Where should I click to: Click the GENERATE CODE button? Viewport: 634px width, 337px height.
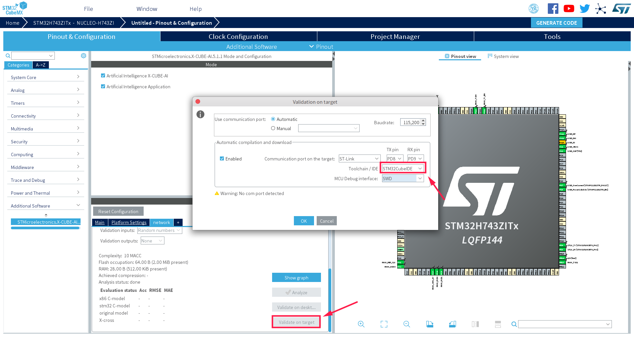pos(556,23)
